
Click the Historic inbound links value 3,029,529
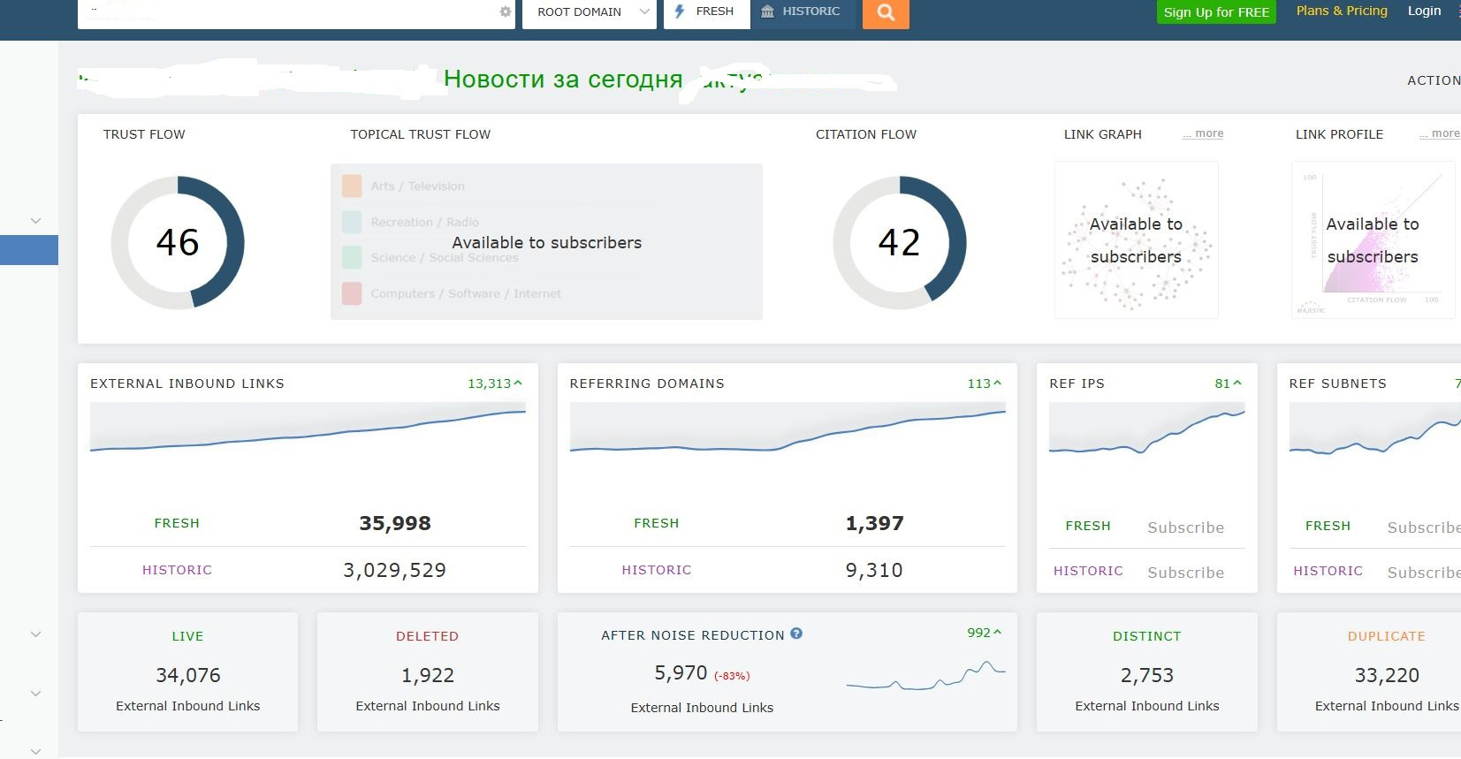coord(395,570)
